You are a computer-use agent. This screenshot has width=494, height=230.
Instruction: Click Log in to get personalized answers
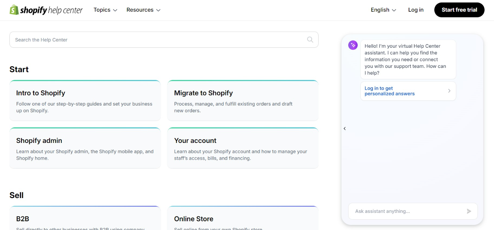point(390,91)
